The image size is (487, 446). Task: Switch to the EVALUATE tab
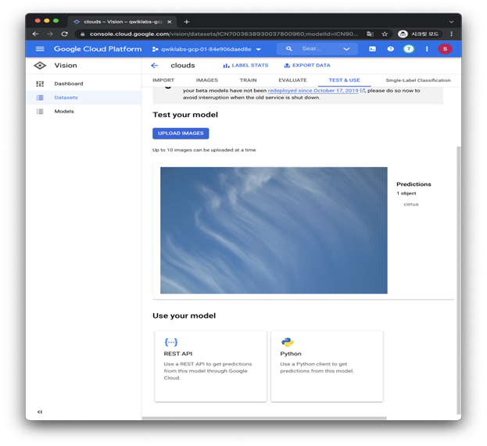(292, 80)
